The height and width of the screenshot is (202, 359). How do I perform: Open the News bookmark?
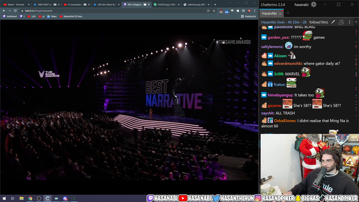pyautogui.click(x=52, y=16)
